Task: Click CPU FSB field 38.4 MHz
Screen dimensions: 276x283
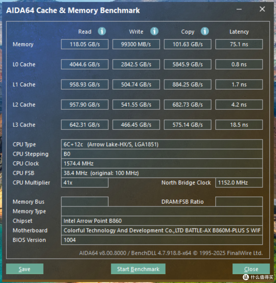Action: coord(162,173)
